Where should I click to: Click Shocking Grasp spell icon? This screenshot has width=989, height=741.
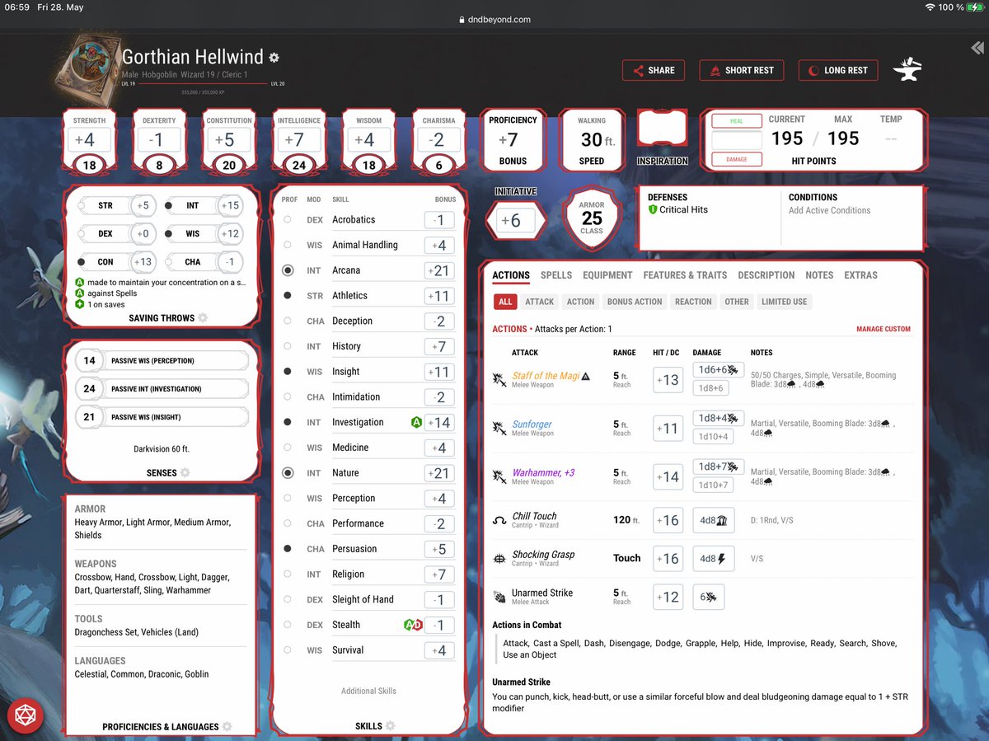click(x=499, y=559)
